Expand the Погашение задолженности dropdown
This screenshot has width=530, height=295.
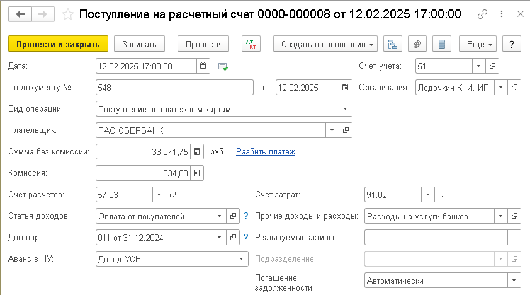pos(514,281)
